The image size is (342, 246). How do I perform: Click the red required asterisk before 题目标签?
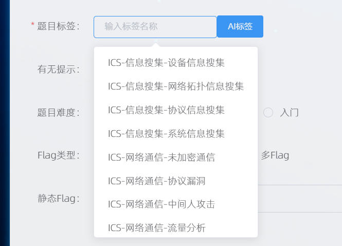[33, 25]
